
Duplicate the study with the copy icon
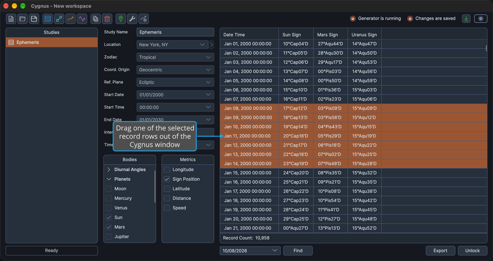[x=96, y=19]
